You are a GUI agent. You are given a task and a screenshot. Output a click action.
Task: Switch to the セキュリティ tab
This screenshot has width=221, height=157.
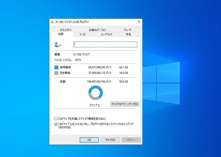click(66, 30)
